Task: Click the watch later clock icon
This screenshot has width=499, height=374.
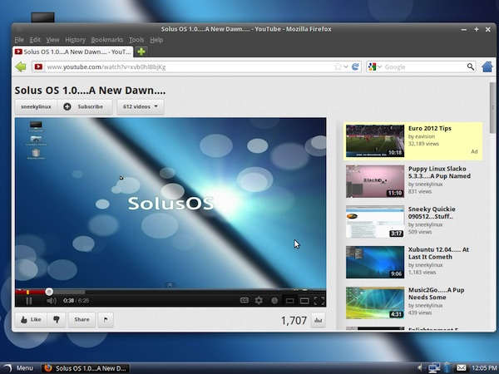Action: (x=274, y=301)
